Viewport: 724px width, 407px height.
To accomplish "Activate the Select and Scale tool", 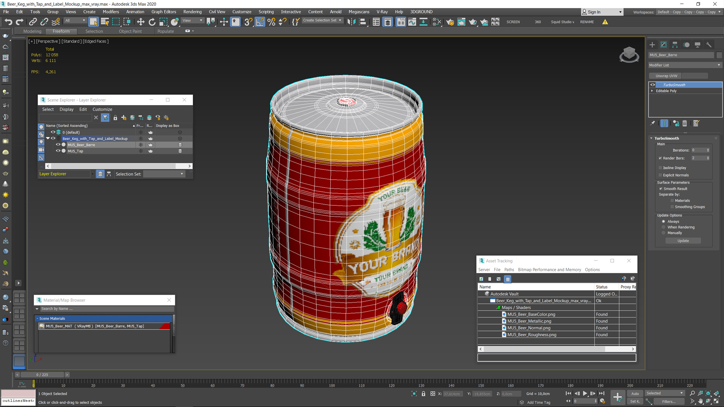I will click(x=163, y=22).
